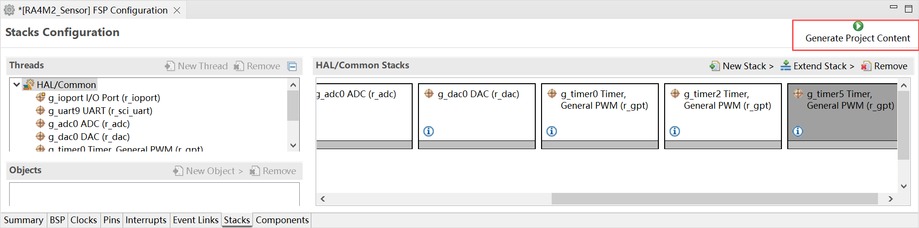Open the New Object dropdown menu
Image resolution: width=919 pixels, height=228 pixels.
(208, 171)
